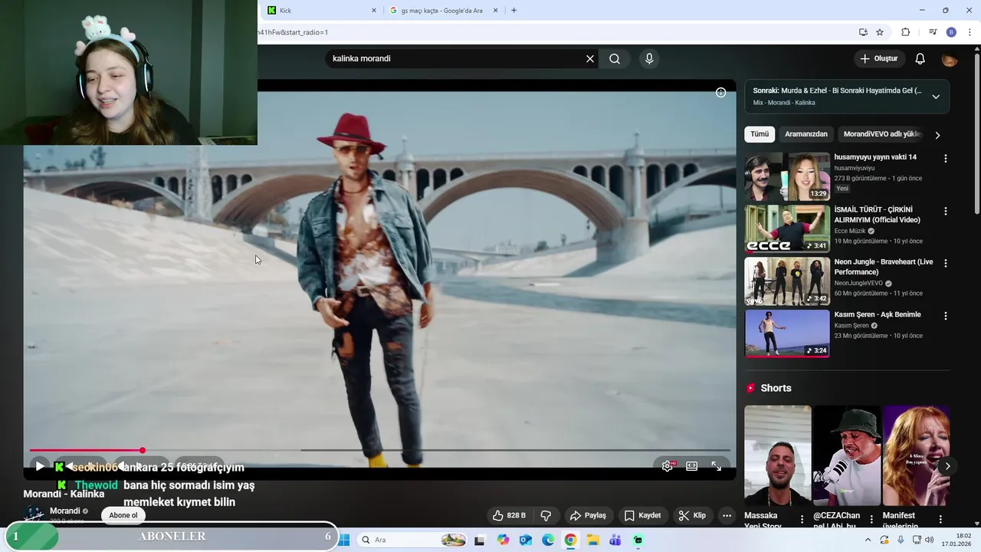Share the video via Paylaş

(x=588, y=515)
